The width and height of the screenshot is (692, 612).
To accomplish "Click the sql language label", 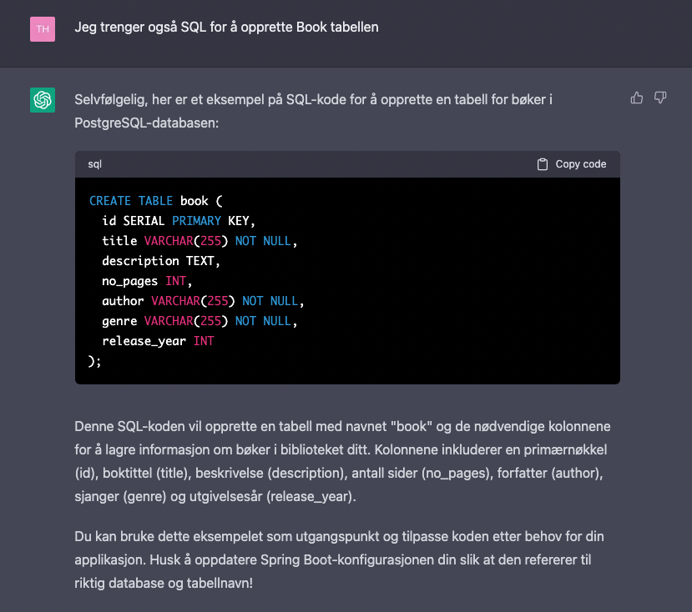I will tap(94, 164).
